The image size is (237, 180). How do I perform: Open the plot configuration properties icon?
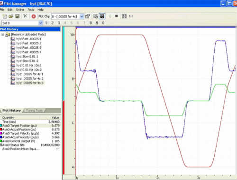[88, 16]
